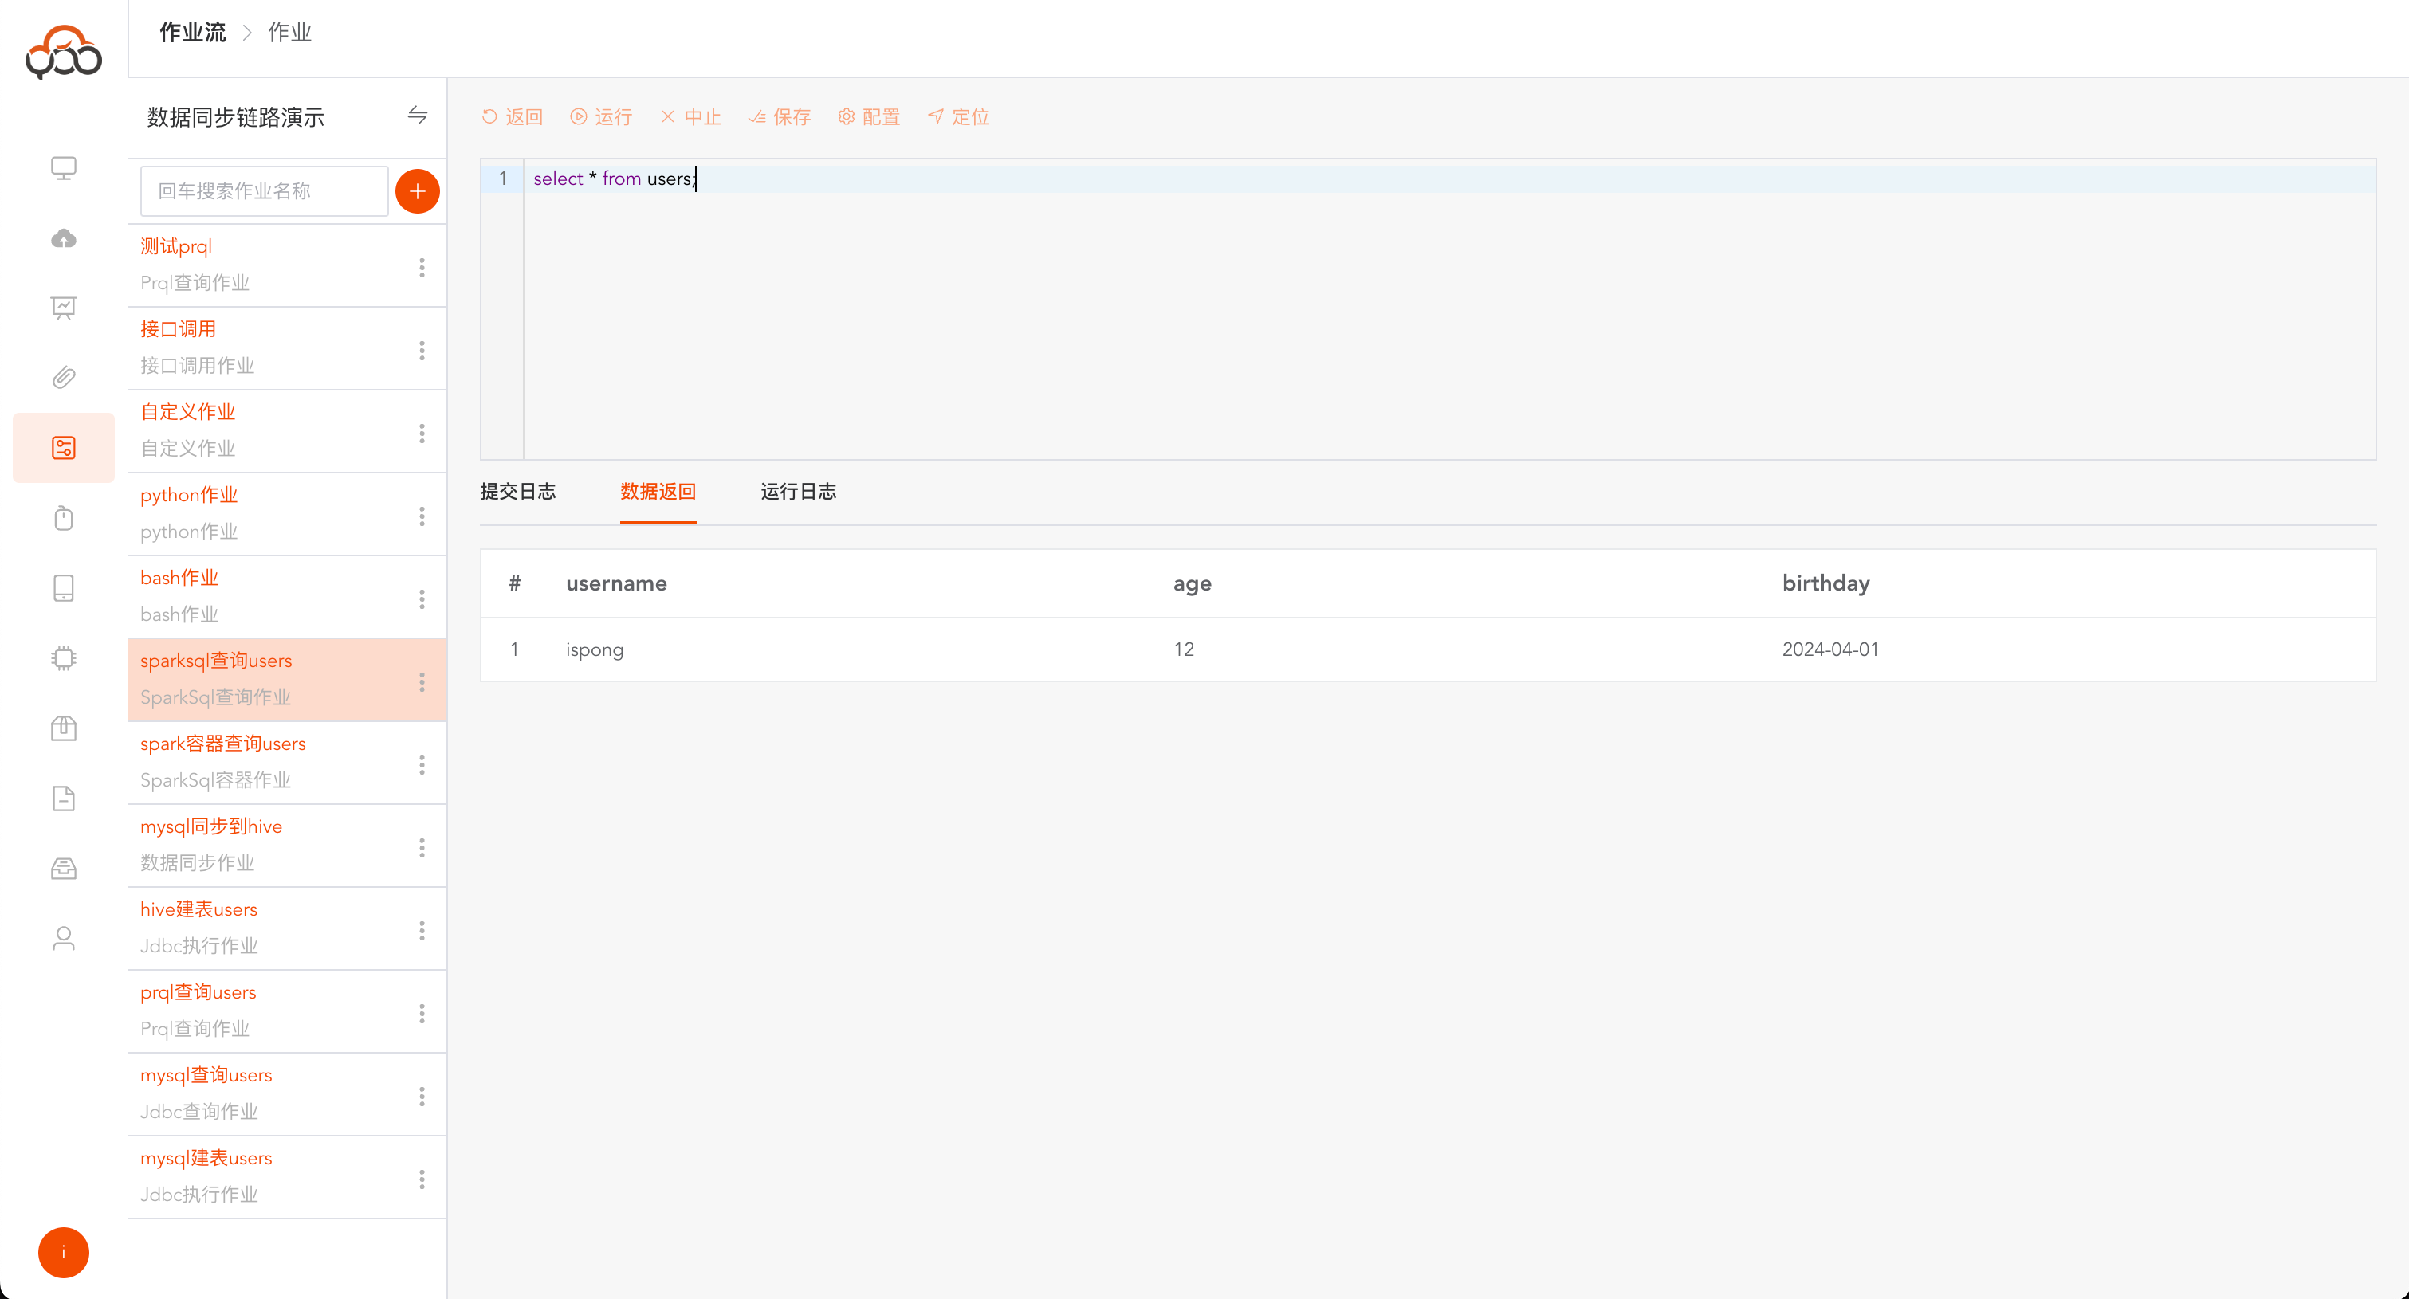Open the cloud upload icon in sidebar

tap(64, 238)
